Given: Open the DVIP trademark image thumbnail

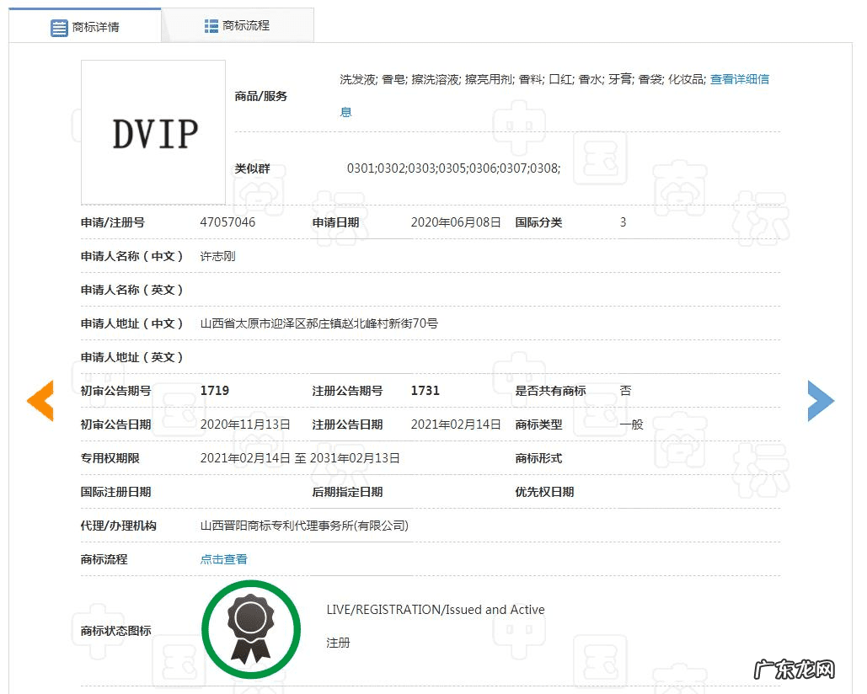Looking at the screenshot, I should click(x=153, y=131).
